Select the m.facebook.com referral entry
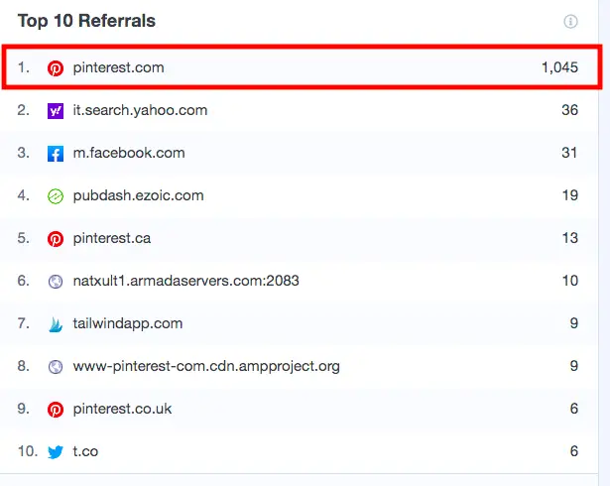Image resolution: width=610 pixels, height=486 pixels. click(x=129, y=153)
